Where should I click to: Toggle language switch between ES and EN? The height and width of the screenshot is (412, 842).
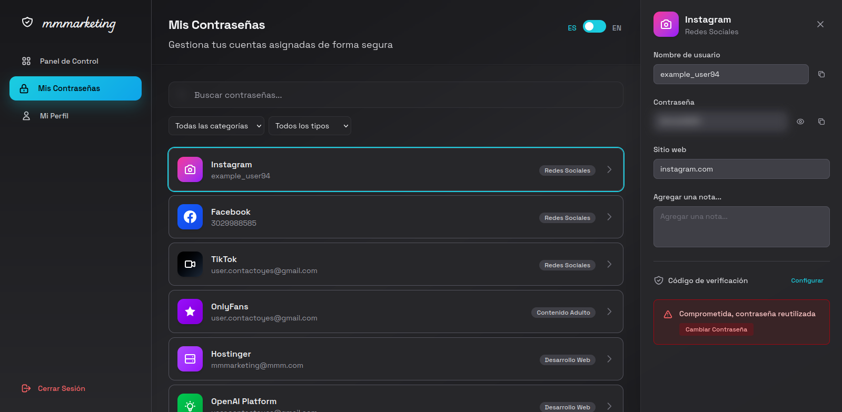pos(594,27)
